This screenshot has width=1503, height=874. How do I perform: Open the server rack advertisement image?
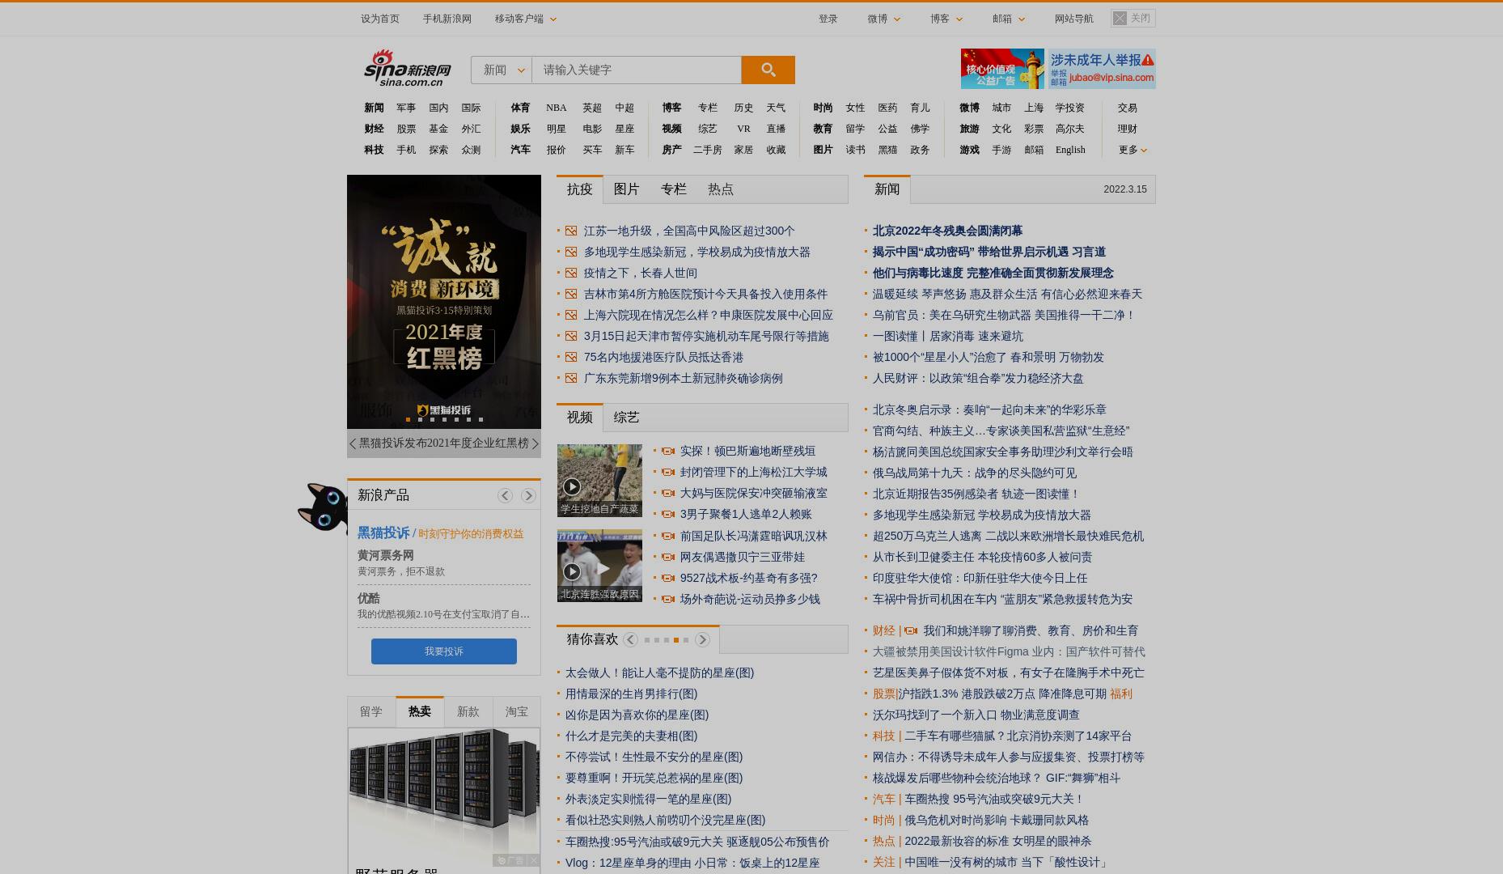point(444,796)
